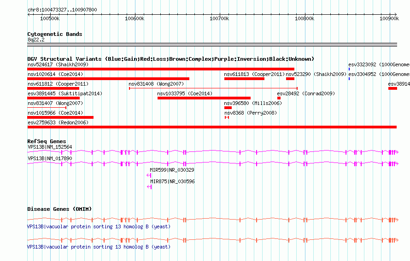Click the Cytogenetic Bands track heading
This screenshot has width=410, height=261.
point(55,34)
